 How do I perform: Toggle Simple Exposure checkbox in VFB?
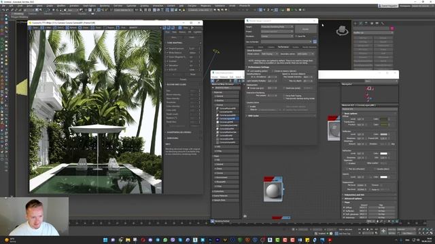point(168,48)
